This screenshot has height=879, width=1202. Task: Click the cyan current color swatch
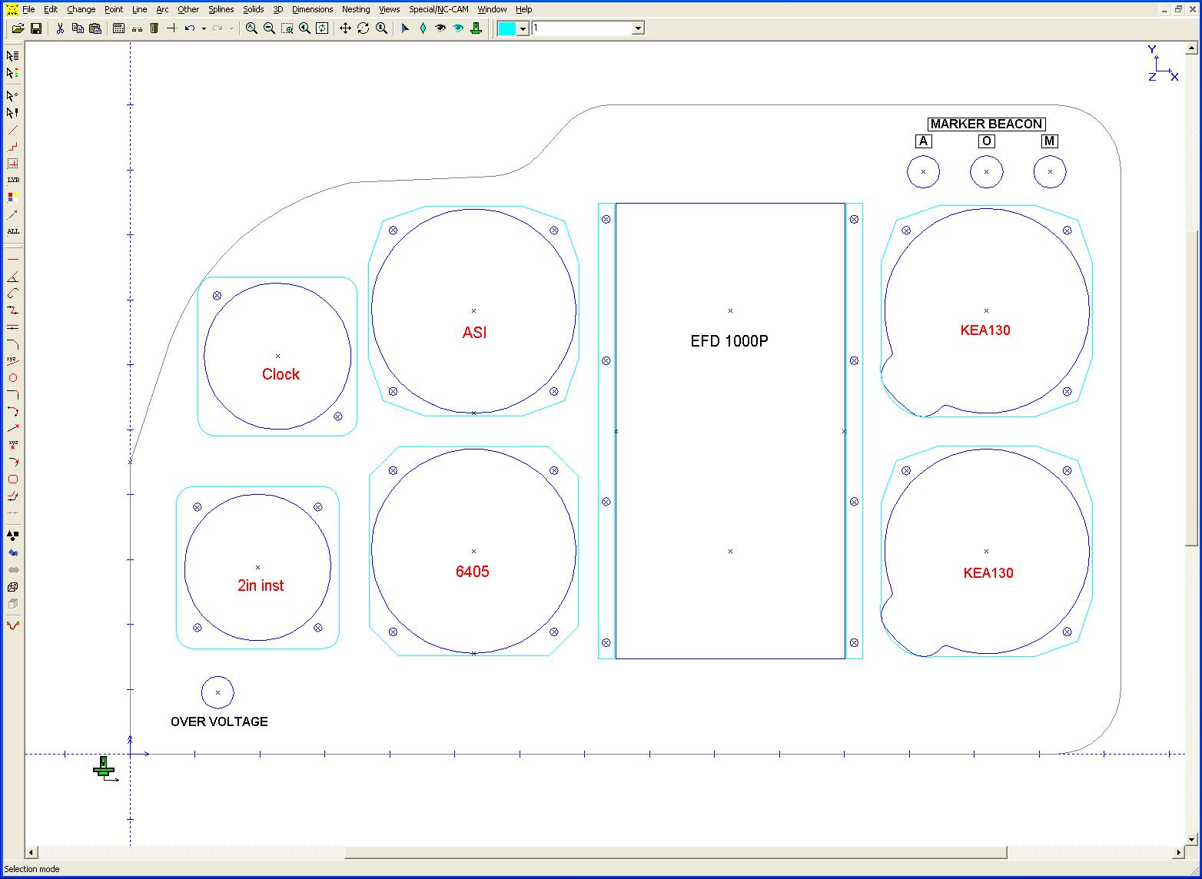point(507,28)
